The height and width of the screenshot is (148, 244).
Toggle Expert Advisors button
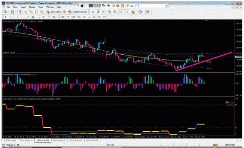[78, 12]
